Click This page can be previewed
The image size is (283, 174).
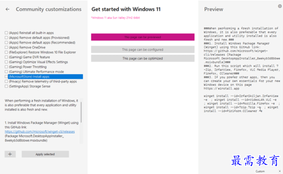point(143,37)
